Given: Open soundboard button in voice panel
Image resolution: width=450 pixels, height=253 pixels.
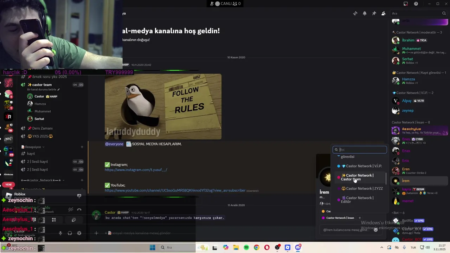Looking at the screenshot, I should pos(73,220).
